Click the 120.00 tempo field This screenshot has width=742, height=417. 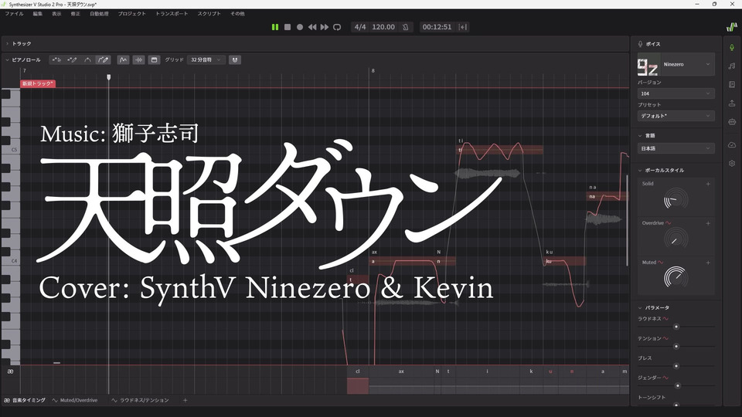point(383,27)
